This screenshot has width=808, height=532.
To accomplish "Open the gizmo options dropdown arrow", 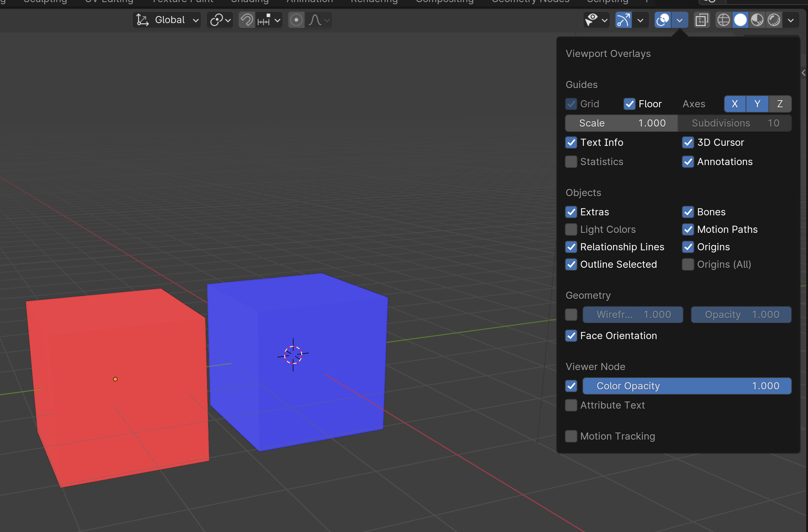I will coord(640,20).
